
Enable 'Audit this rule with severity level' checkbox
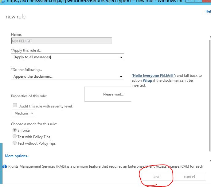tap(15, 105)
